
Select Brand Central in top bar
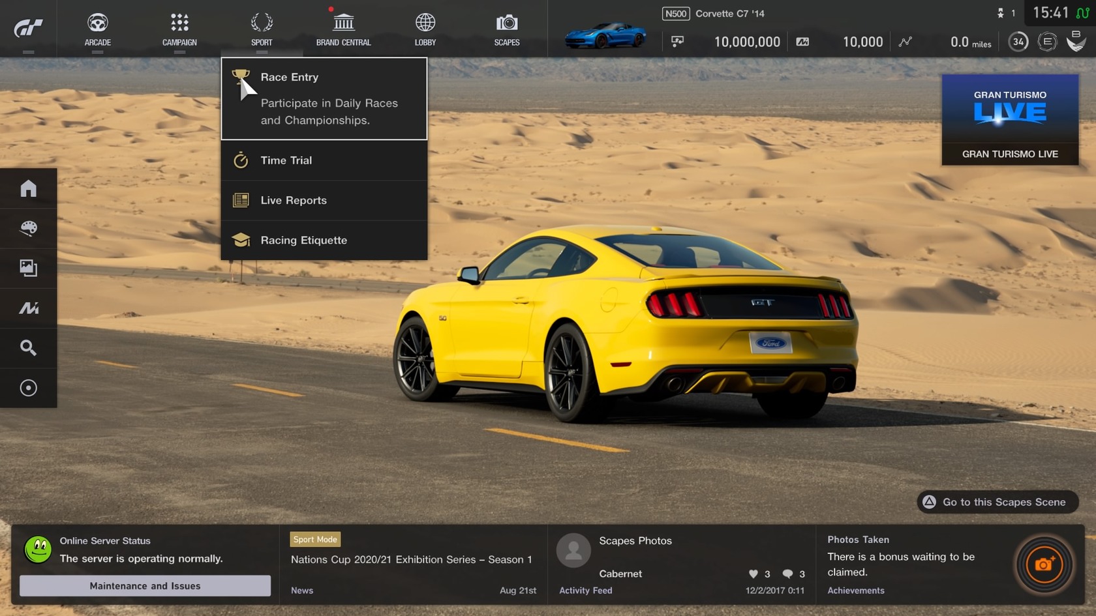point(343,29)
